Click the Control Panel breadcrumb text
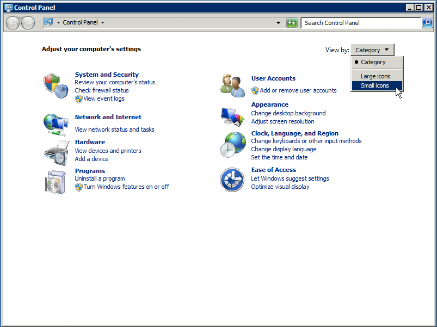 pos(80,22)
